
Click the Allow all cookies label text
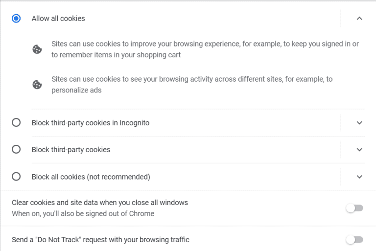[58, 19]
